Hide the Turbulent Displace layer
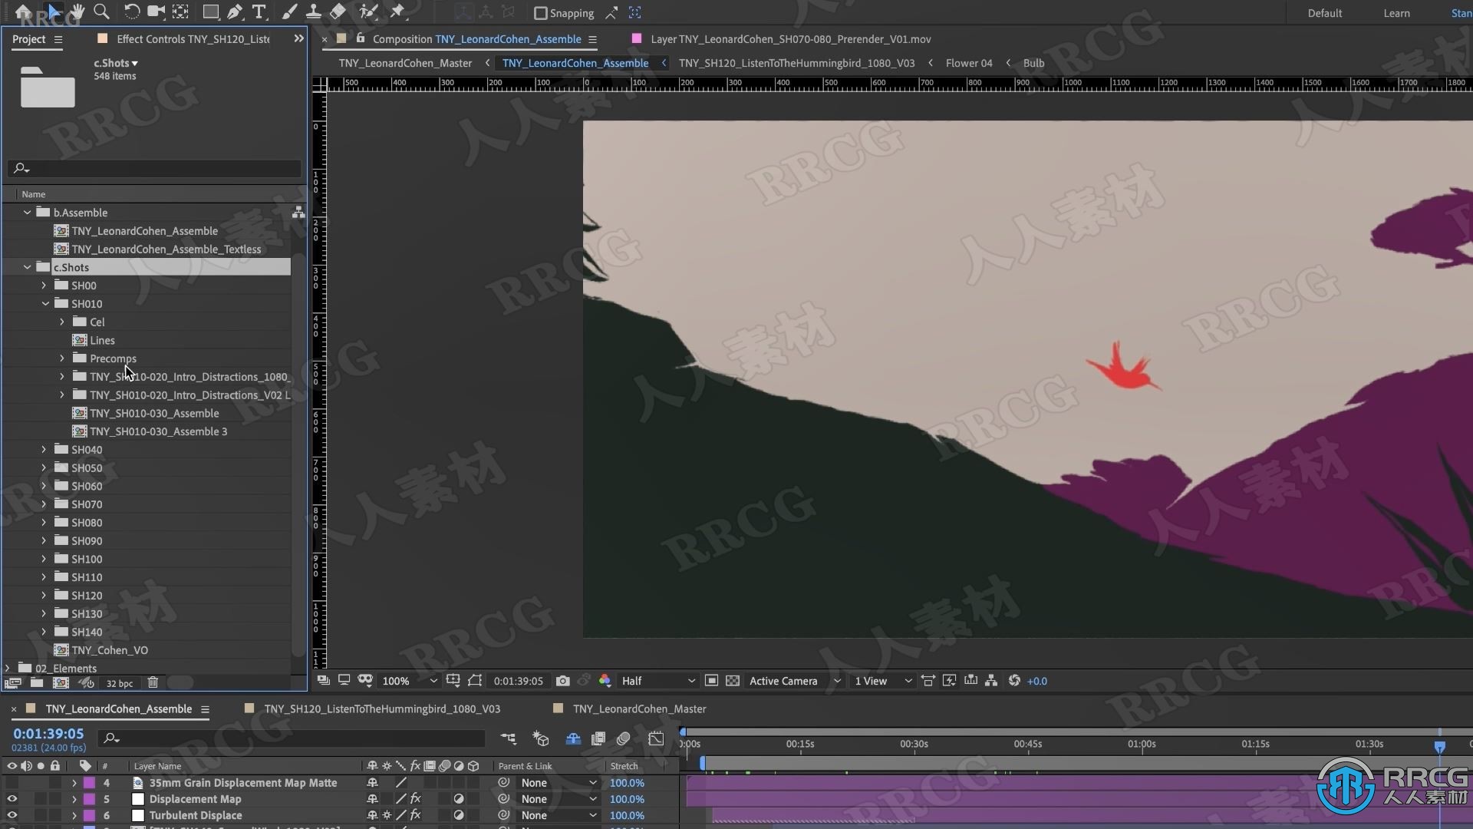The image size is (1473, 829). [12, 815]
